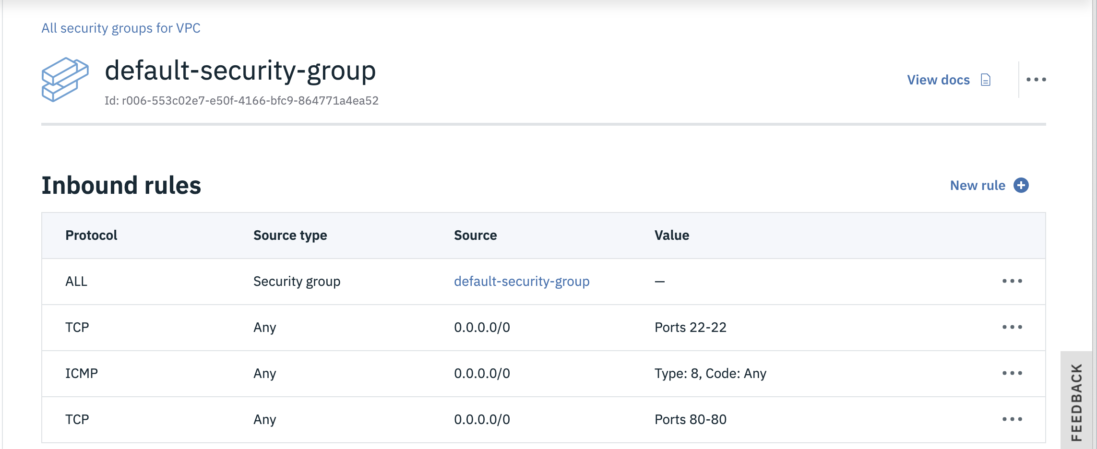
Task: Open the security group overflow actions menu
Action: pyautogui.click(x=1036, y=80)
